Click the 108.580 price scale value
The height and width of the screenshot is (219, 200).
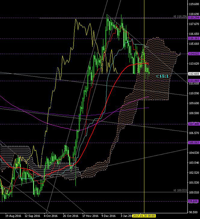(194, 113)
